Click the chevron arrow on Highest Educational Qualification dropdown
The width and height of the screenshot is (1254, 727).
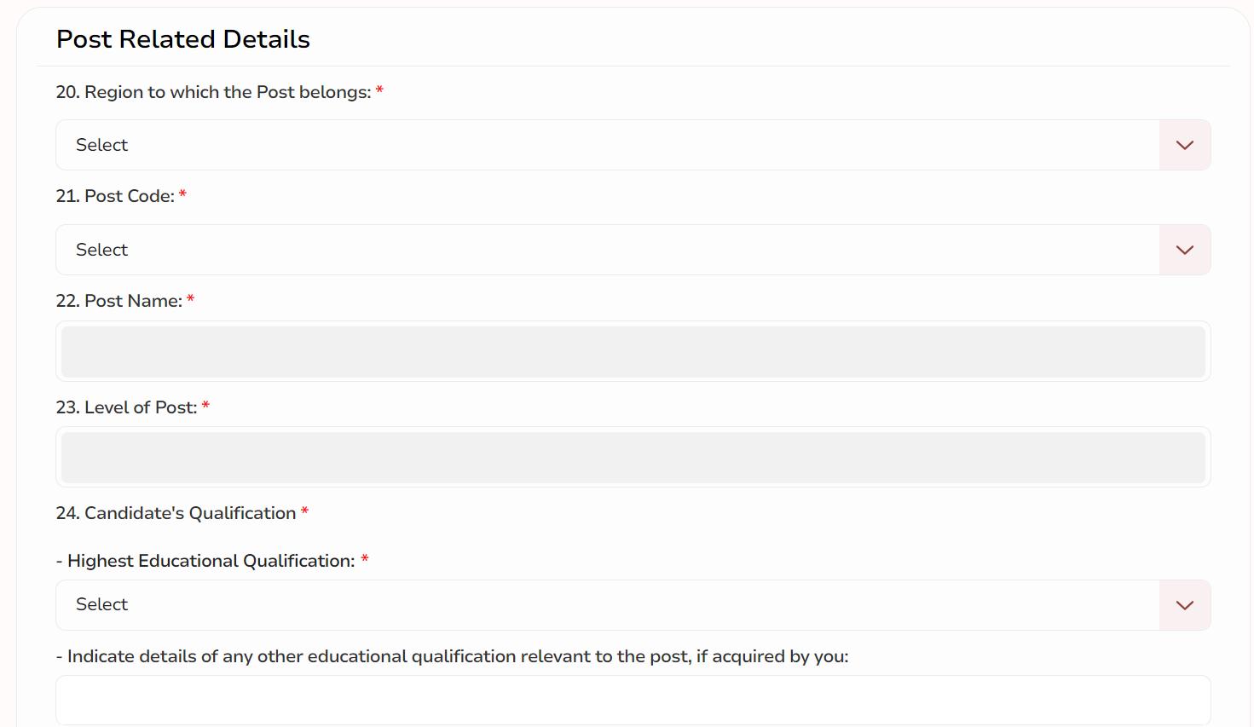point(1184,606)
